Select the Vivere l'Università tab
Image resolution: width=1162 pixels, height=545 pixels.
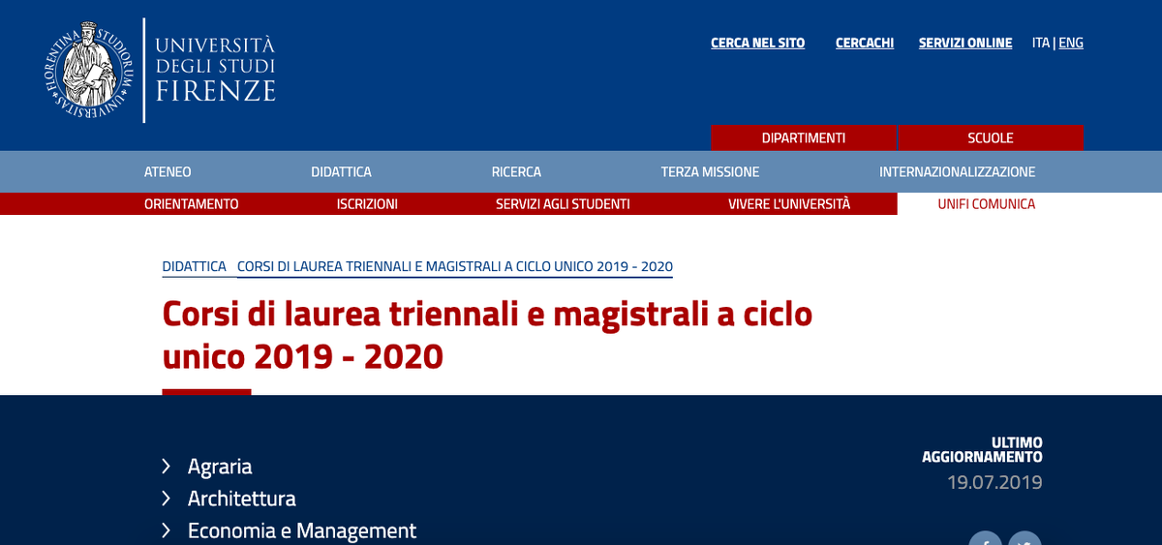click(x=789, y=203)
